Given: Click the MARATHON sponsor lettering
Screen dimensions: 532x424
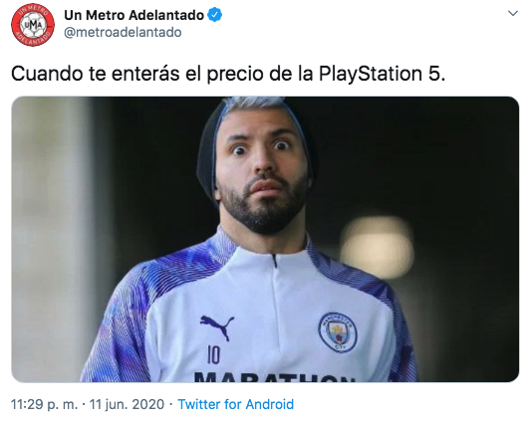Looking at the screenshot, I should (x=275, y=377).
